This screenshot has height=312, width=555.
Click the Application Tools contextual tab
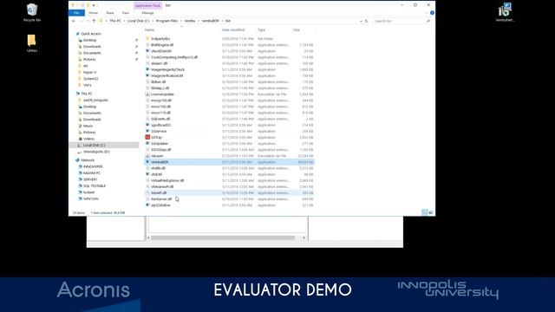click(x=148, y=5)
